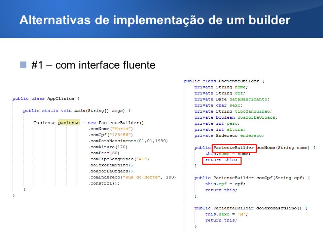Viewport: 323px width, 242px height.
Task: Click 'new PacienteBuilder()' in AppClinica code
Action: point(115,123)
